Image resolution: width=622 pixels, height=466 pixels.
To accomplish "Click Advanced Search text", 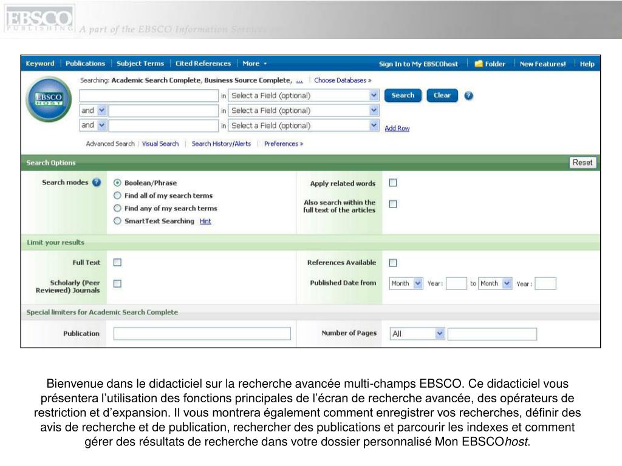I will 111,143.
